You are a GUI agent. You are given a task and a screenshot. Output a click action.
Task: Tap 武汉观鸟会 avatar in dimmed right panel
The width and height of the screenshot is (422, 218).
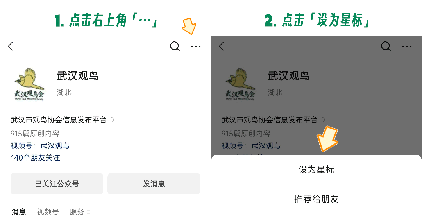(240, 84)
